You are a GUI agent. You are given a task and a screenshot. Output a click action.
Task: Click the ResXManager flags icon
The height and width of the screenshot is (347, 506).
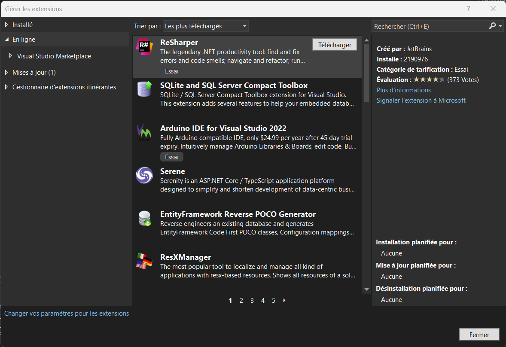tap(144, 261)
